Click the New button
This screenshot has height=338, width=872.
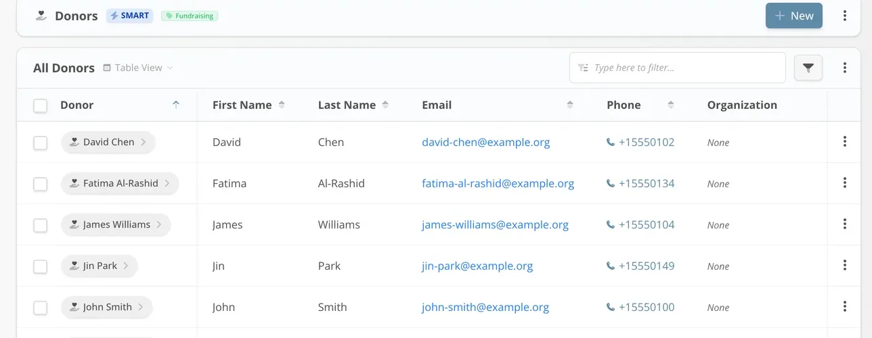pyautogui.click(x=794, y=16)
